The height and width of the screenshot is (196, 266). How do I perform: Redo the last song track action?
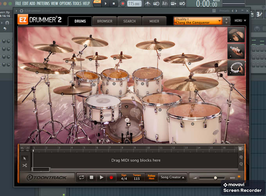(27, 149)
